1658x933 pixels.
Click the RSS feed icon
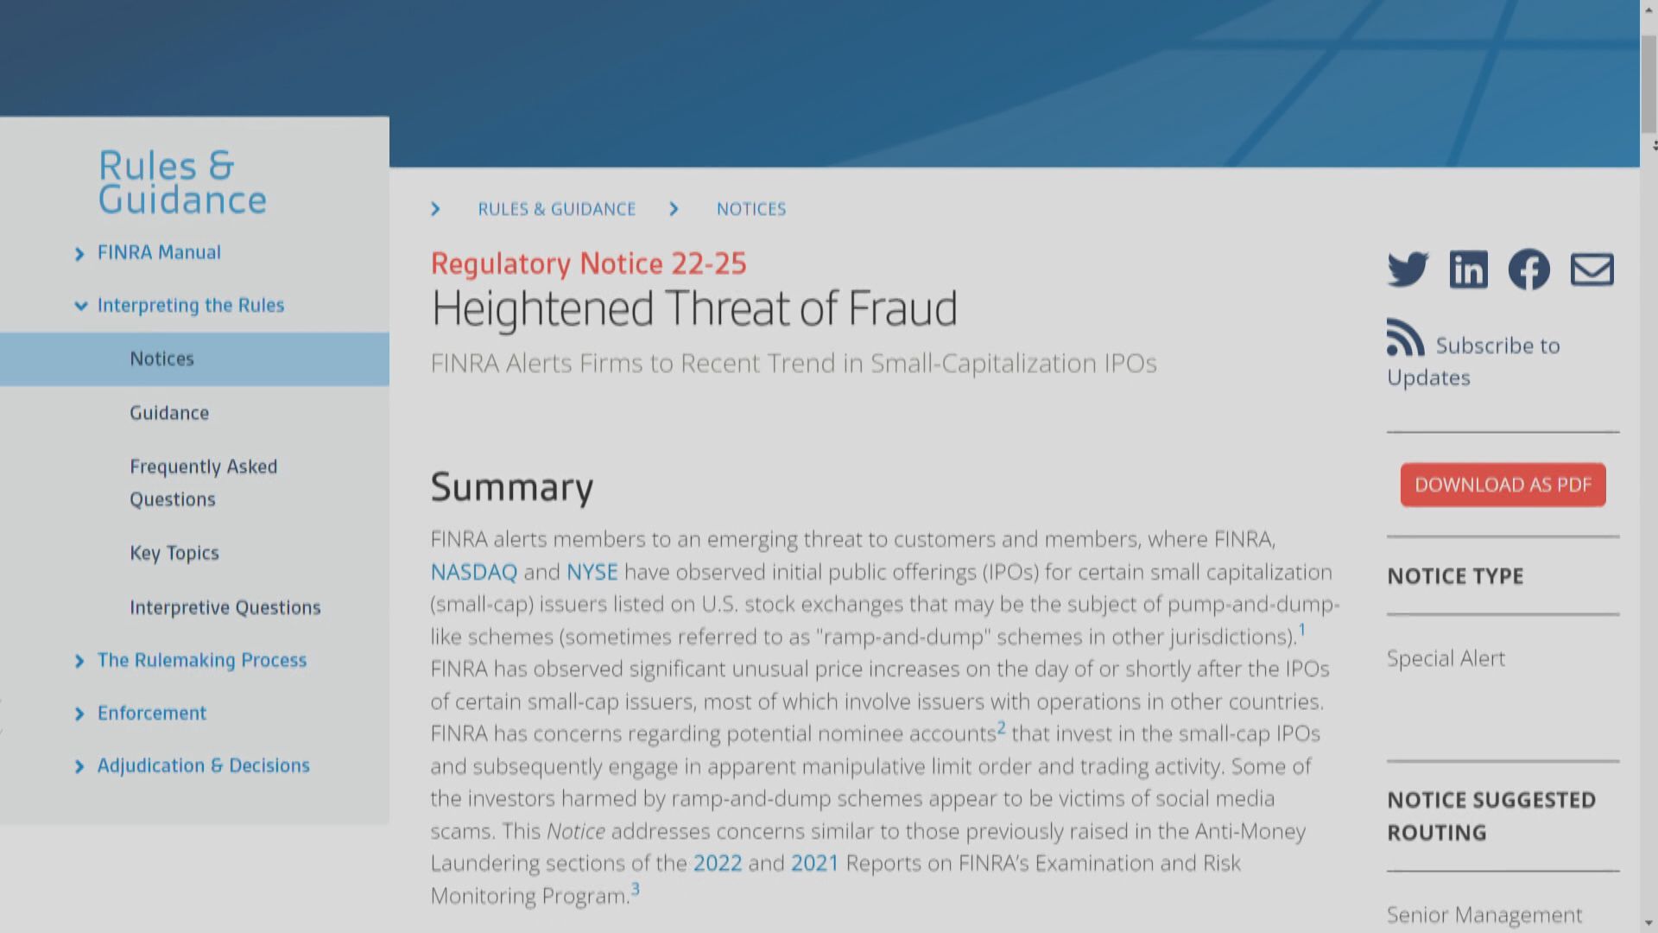pyautogui.click(x=1405, y=338)
